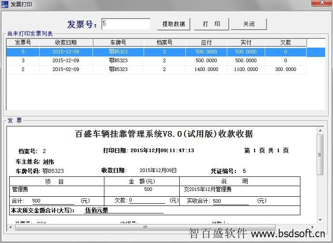
Task: Click the amount in words 伍佰元整
Action: click(96, 210)
